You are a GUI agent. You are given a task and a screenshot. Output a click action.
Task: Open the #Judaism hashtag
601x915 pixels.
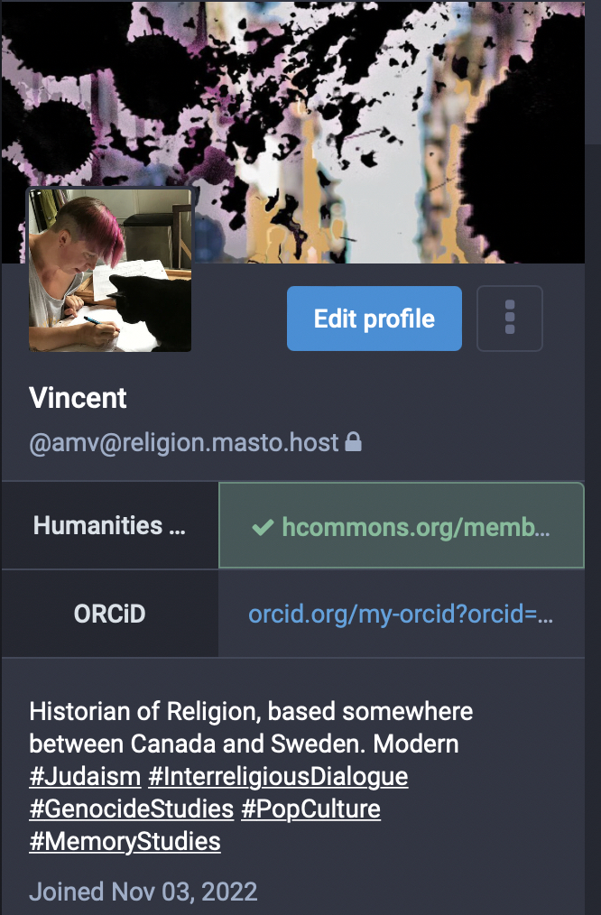click(85, 776)
